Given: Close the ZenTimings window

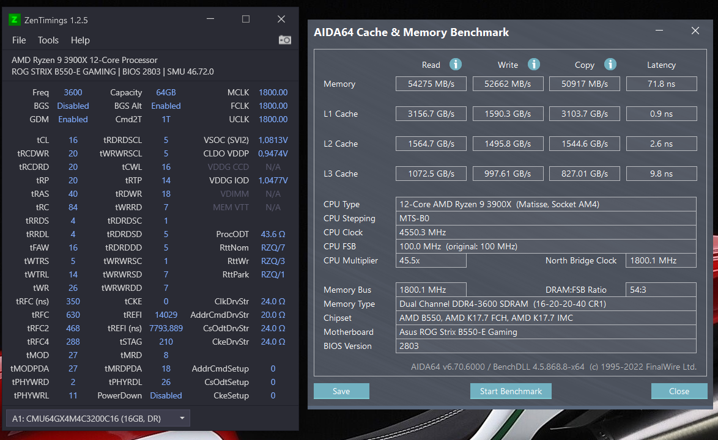Looking at the screenshot, I should (281, 19).
